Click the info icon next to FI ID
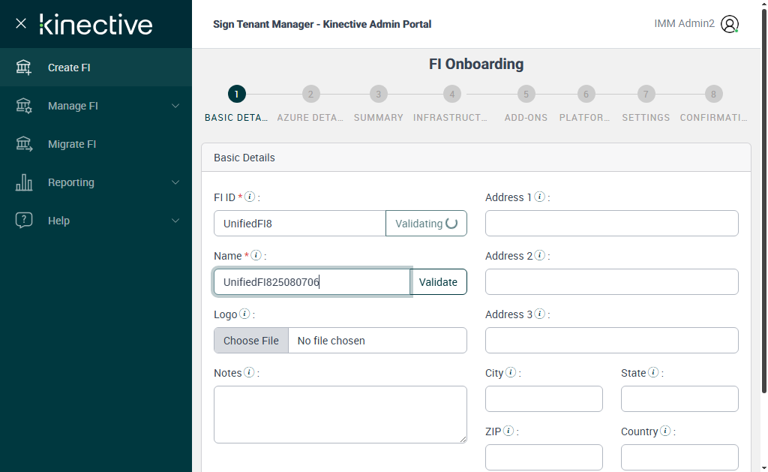768x472 pixels. 250,197
